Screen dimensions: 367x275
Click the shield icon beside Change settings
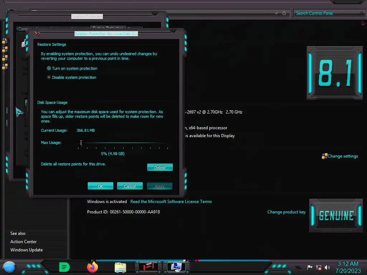pos(324,156)
